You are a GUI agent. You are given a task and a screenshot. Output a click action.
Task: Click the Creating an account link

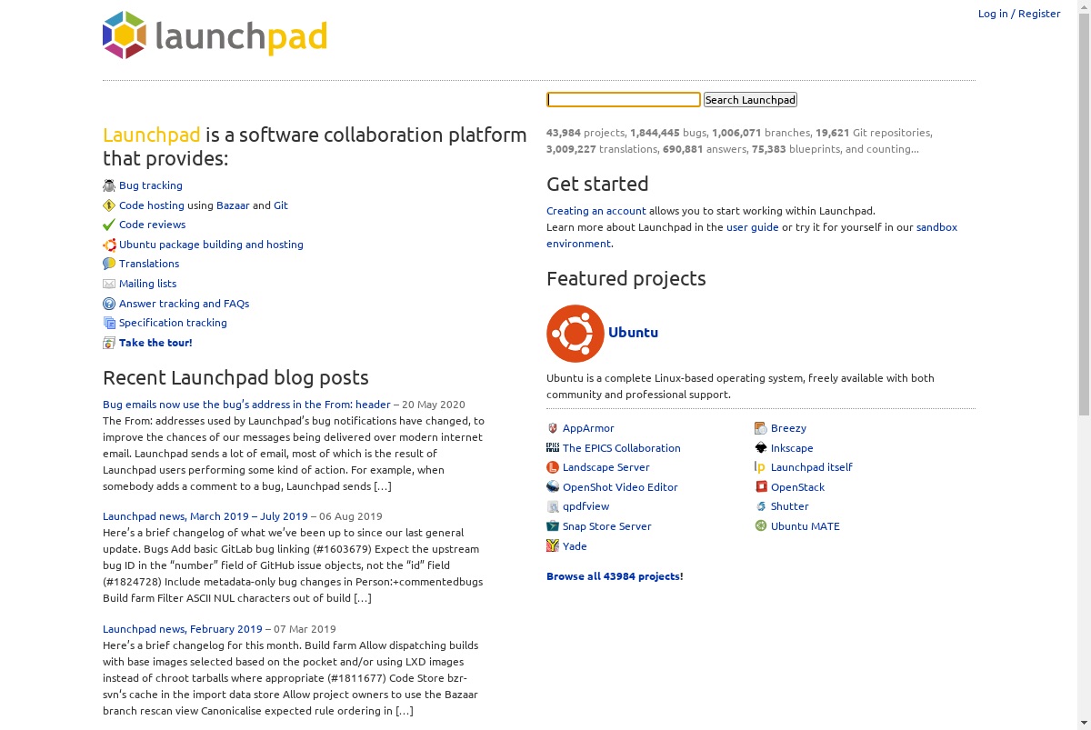click(596, 211)
